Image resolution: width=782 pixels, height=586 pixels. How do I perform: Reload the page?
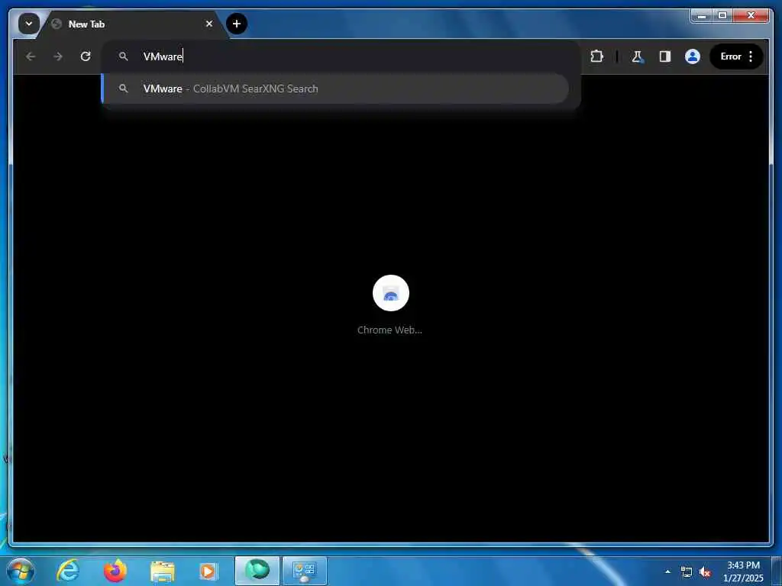(86, 56)
